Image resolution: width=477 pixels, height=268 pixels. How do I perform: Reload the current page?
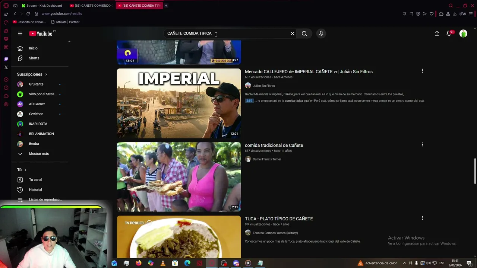[28, 14]
